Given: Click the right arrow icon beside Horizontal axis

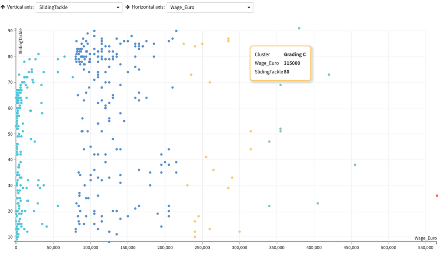Looking at the screenshot, I should point(128,8).
